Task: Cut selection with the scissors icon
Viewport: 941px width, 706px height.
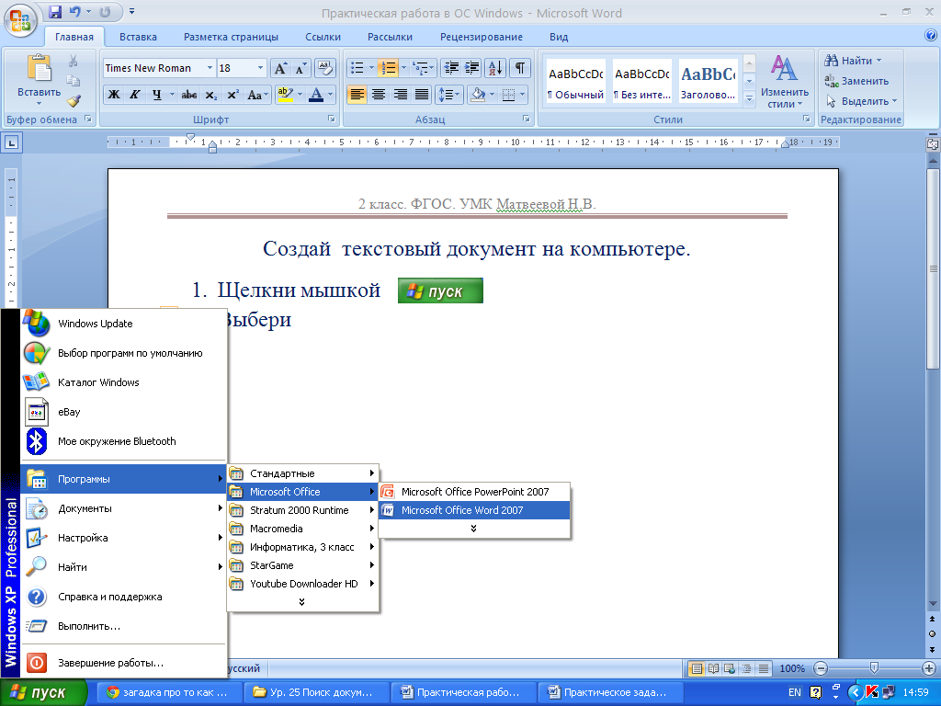Action: pyautogui.click(x=74, y=61)
